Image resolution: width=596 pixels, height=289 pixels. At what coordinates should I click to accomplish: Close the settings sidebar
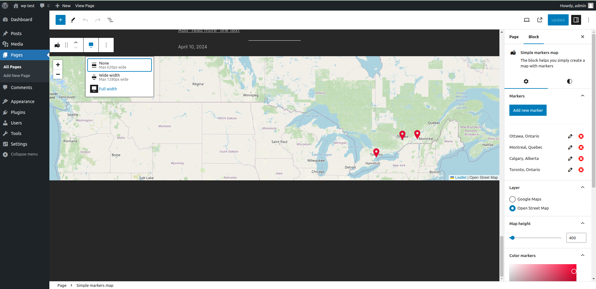583,37
